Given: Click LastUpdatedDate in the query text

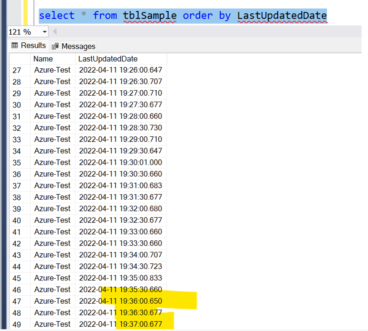Looking at the screenshot, I should [x=282, y=16].
